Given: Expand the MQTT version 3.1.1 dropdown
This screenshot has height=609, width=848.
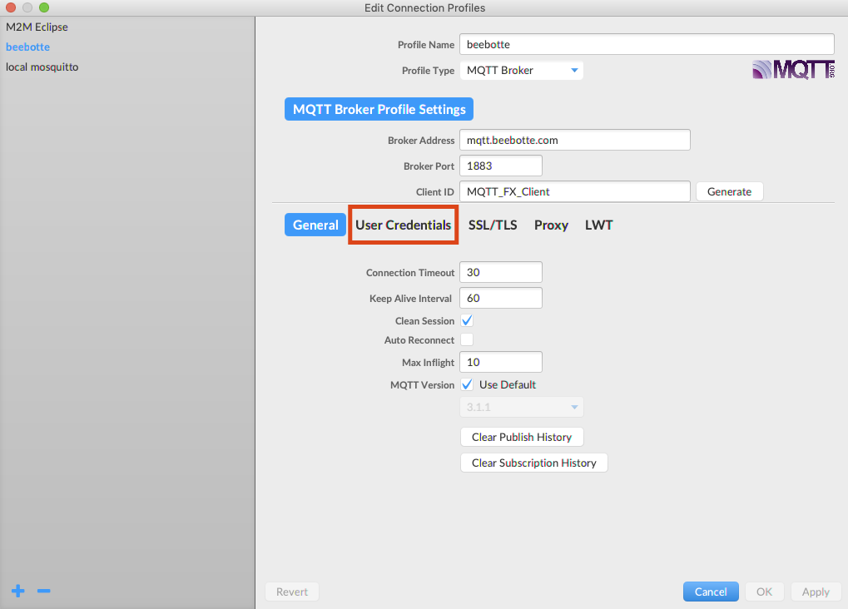Looking at the screenshot, I should click(522, 407).
